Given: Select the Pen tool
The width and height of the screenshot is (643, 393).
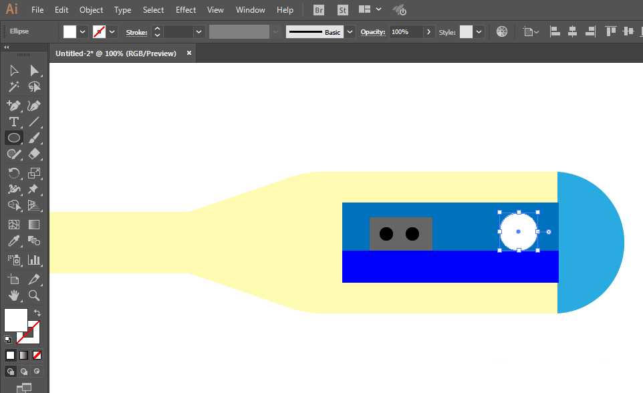Looking at the screenshot, I should pyautogui.click(x=13, y=106).
